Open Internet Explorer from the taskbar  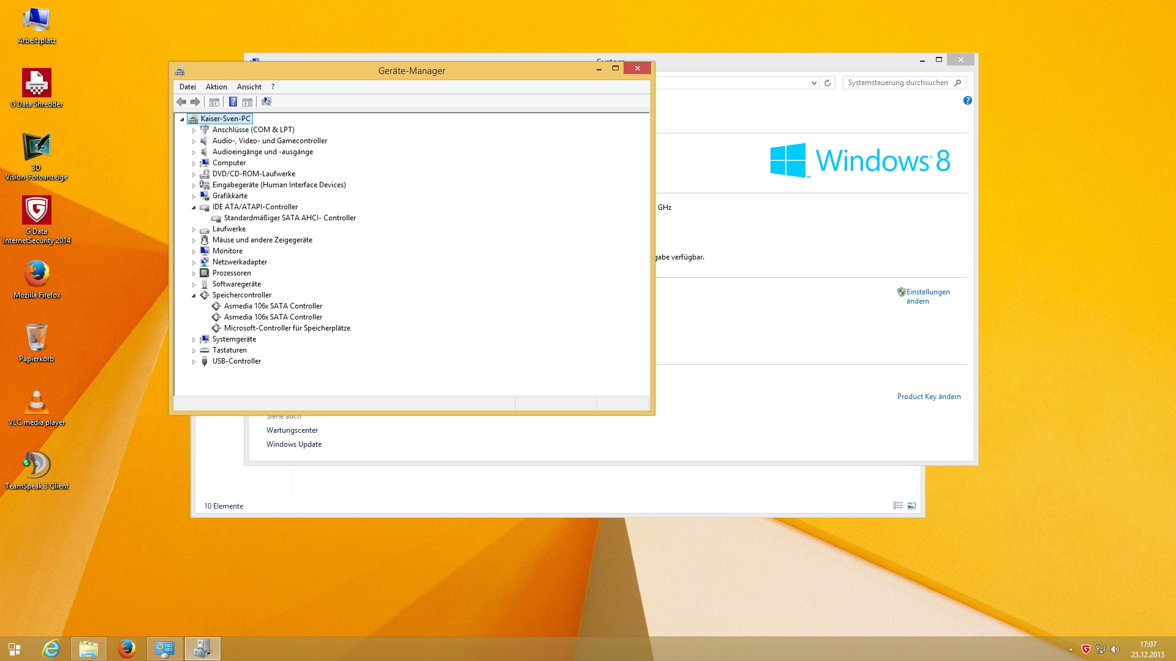click(x=51, y=649)
